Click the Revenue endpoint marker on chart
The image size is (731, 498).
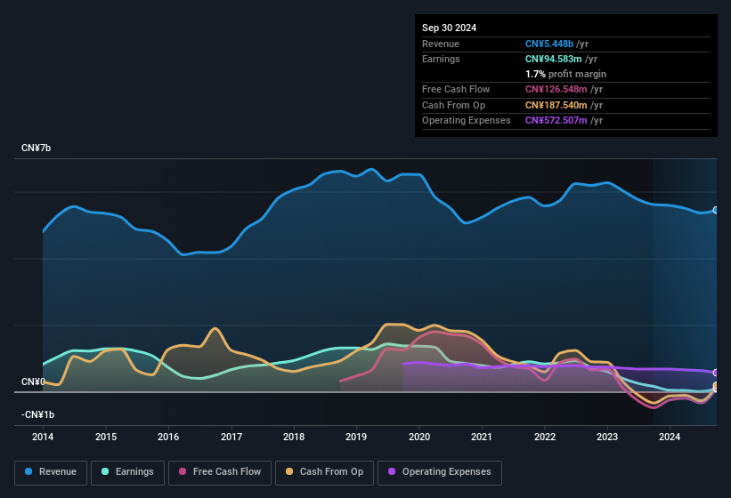tap(716, 211)
